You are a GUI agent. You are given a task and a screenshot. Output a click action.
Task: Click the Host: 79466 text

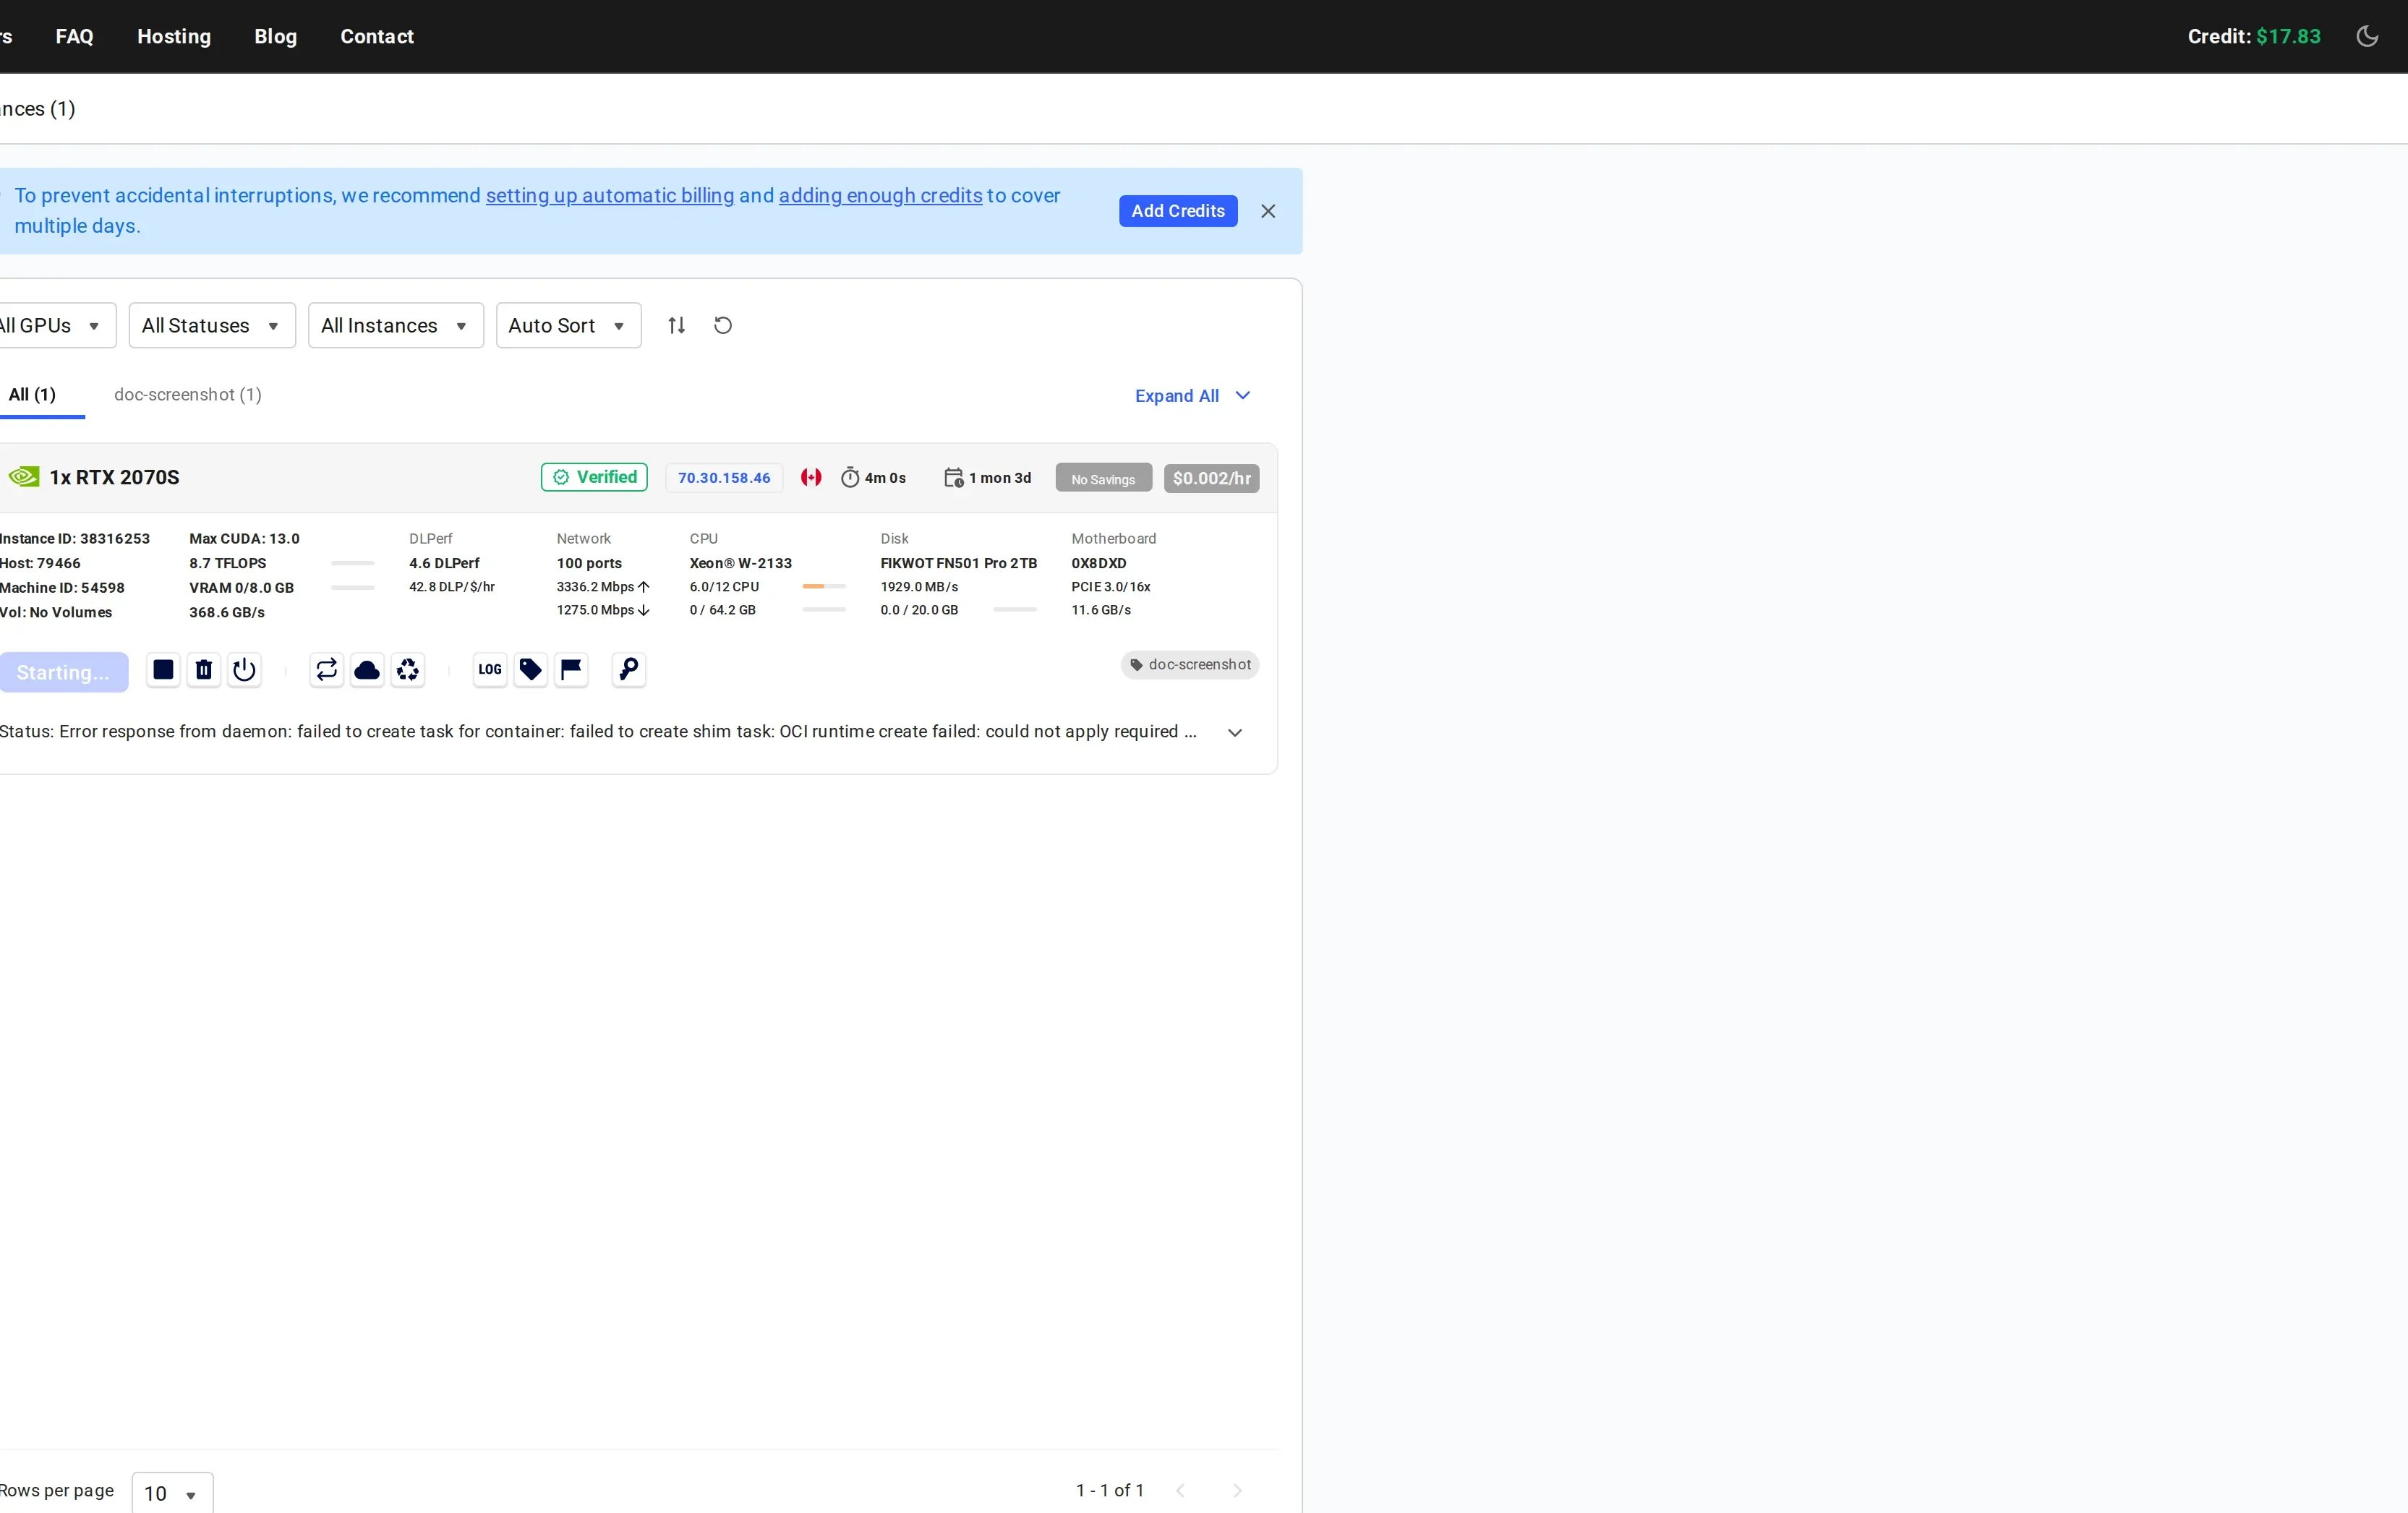pos(40,563)
